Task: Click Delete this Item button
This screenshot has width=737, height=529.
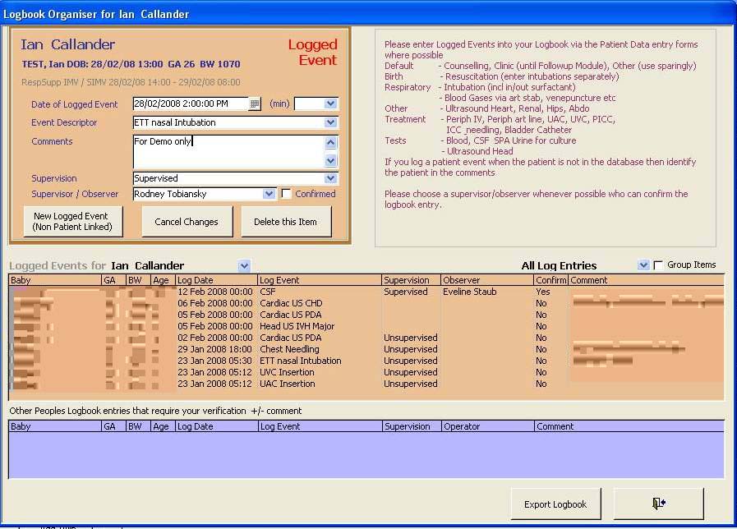Action: [x=285, y=222]
